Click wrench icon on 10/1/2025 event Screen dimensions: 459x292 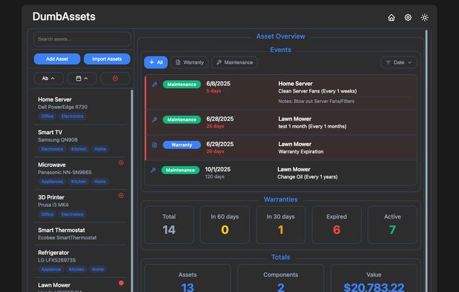click(153, 170)
